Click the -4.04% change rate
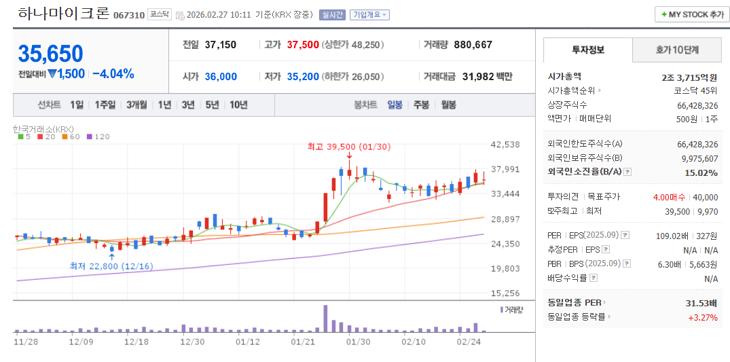 113,73
